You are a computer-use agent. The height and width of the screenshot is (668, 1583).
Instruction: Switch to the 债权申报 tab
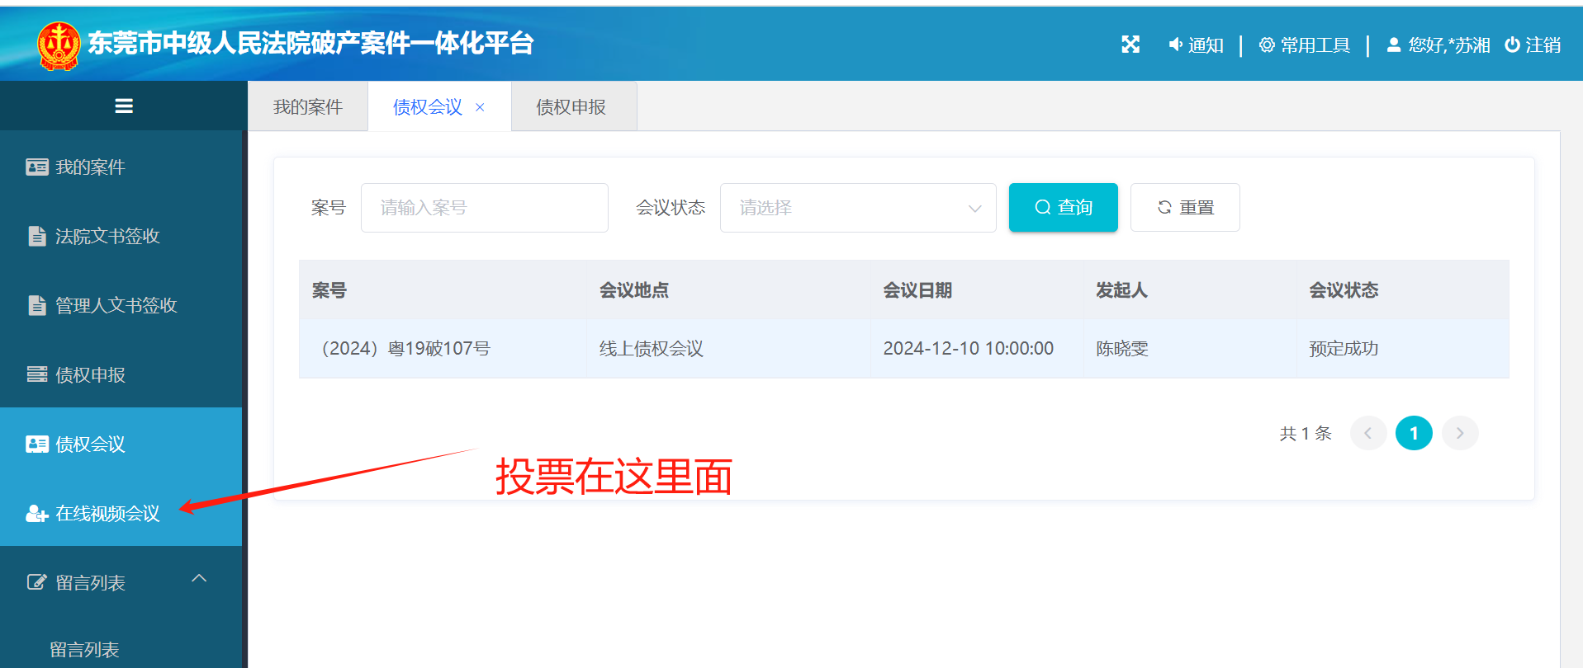(x=571, y=106)
